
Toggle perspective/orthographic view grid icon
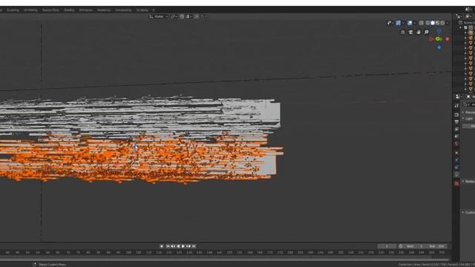coord(402,32)
